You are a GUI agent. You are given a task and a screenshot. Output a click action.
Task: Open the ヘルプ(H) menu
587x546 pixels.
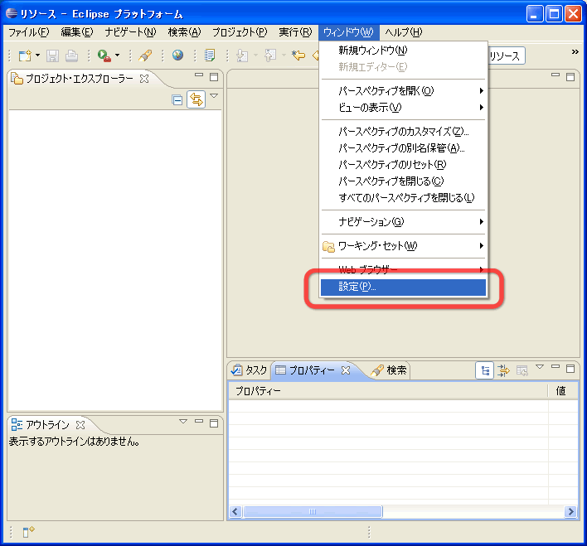pos(404,32)
